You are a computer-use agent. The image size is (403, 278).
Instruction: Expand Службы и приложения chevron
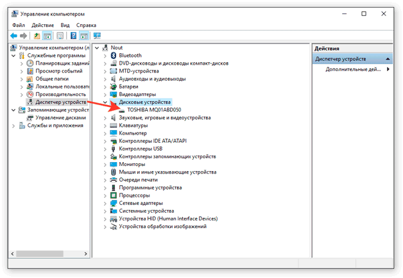(13, 126)
